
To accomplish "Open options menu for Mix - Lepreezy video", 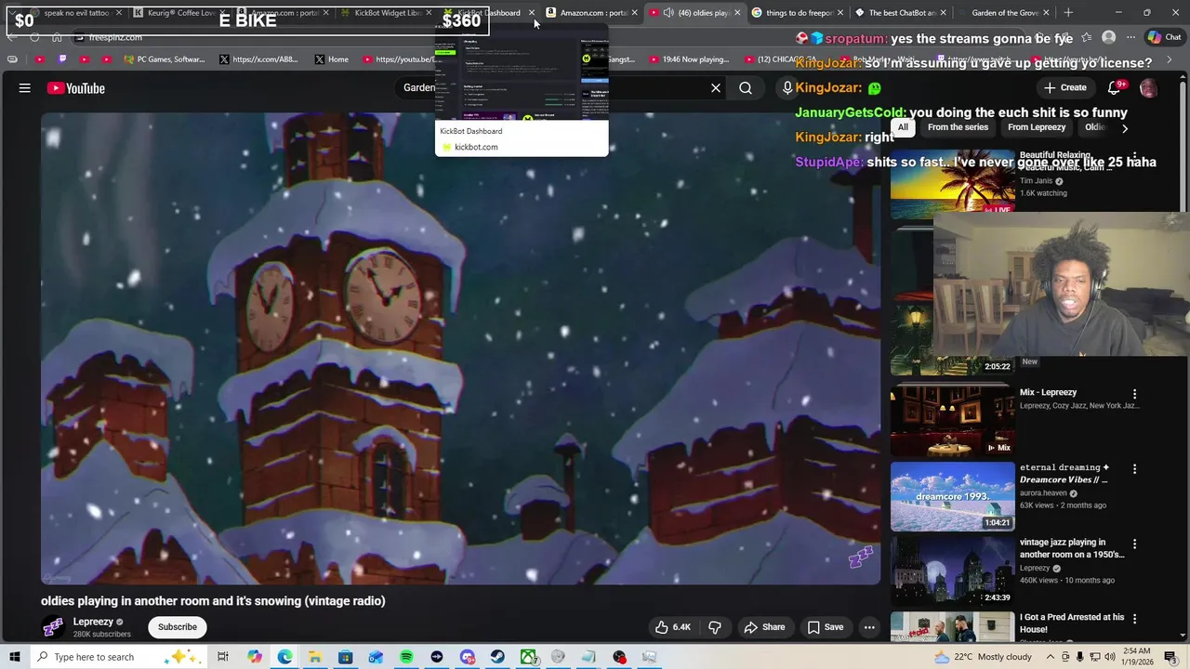I will (x=1134, y=394).
